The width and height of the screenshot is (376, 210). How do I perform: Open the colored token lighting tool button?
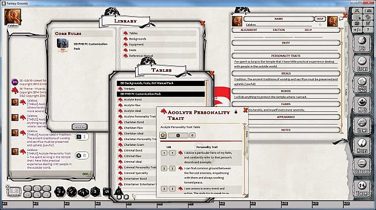click(357, 24)
